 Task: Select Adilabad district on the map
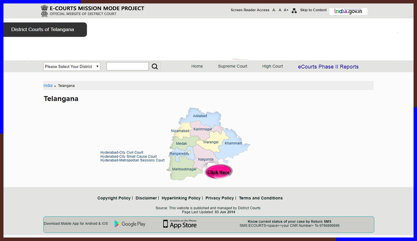coord(200,116)
